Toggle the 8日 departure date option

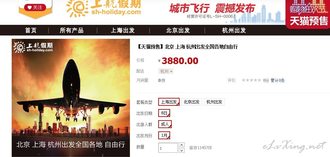coord(164,113)
